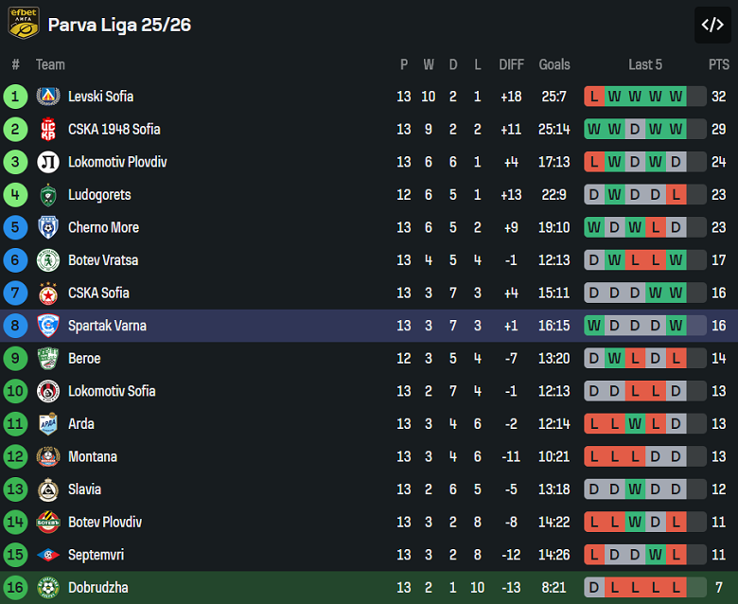738x604 pixels.
Task: Click the efbet Liga logo
Action: tap(24, 23)
